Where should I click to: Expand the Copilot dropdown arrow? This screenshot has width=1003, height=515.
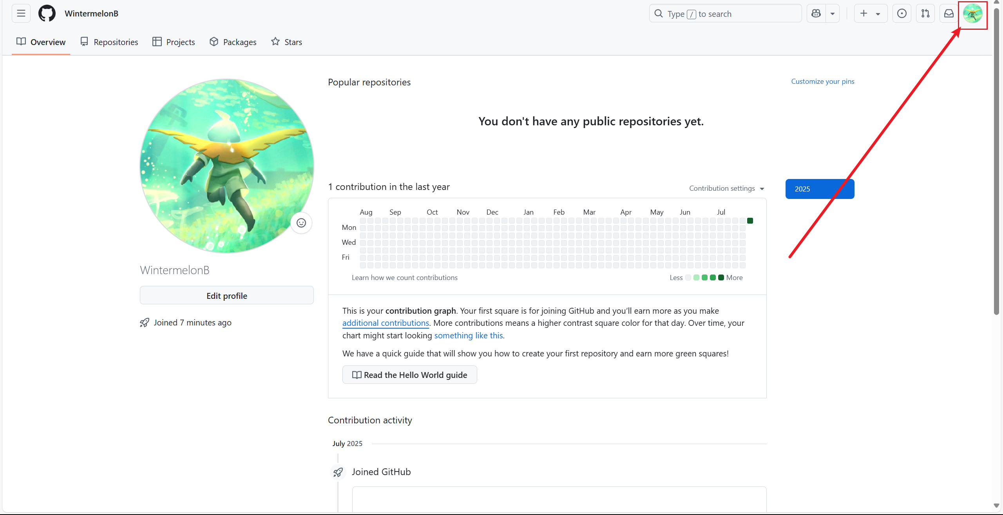tap(833, 13)
